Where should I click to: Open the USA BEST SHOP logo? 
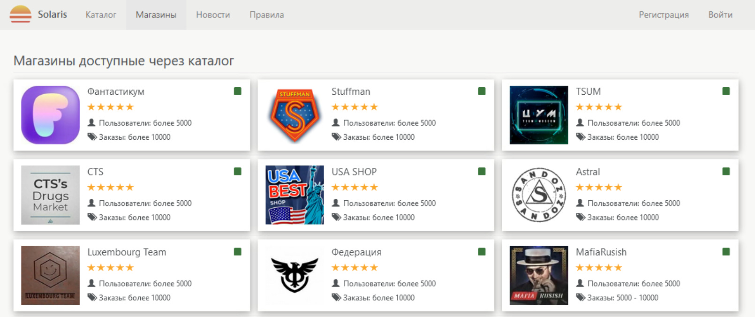[x=294, y=195]
